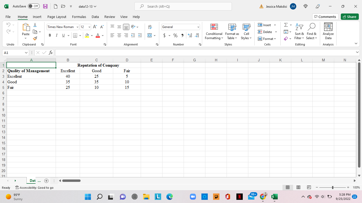Screen dimensions: 362x203
Task: Switch to Page Layout tab
Action: (x=57, y=17)
